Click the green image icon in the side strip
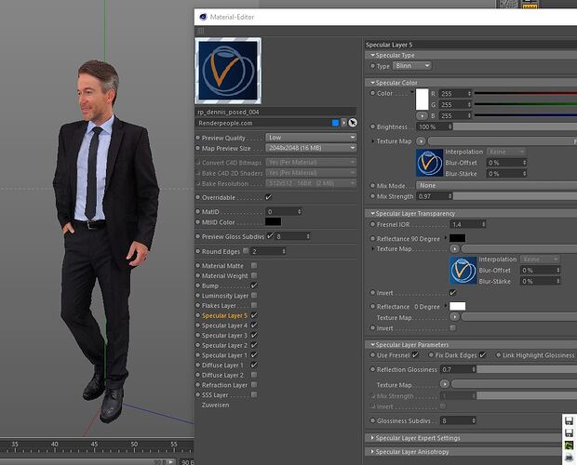 569,445
